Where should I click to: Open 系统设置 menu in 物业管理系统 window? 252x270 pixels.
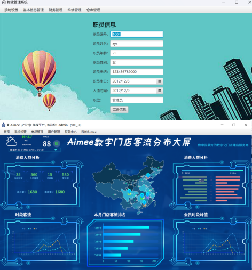click(11, 10)
